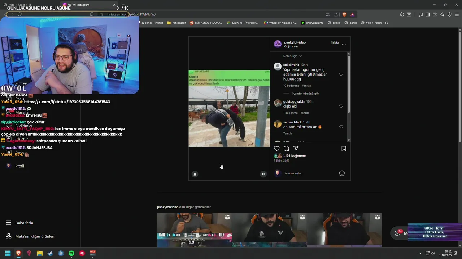Reply to solidintink's comment via Yanıtla
The height and width of the screenshot is (259, 462).
[306, 86]
